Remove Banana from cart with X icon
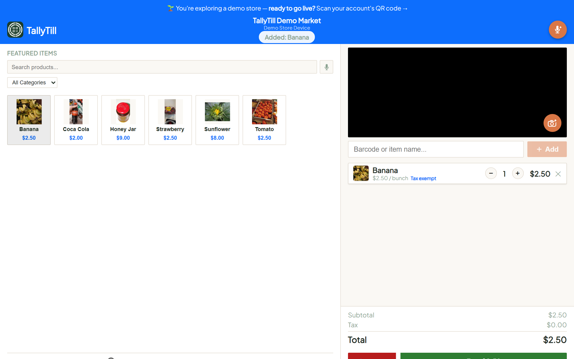 (558, 174)
